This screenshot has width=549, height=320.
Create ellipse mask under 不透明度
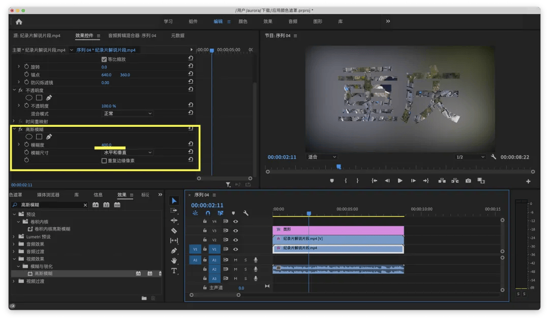[29, 98]
